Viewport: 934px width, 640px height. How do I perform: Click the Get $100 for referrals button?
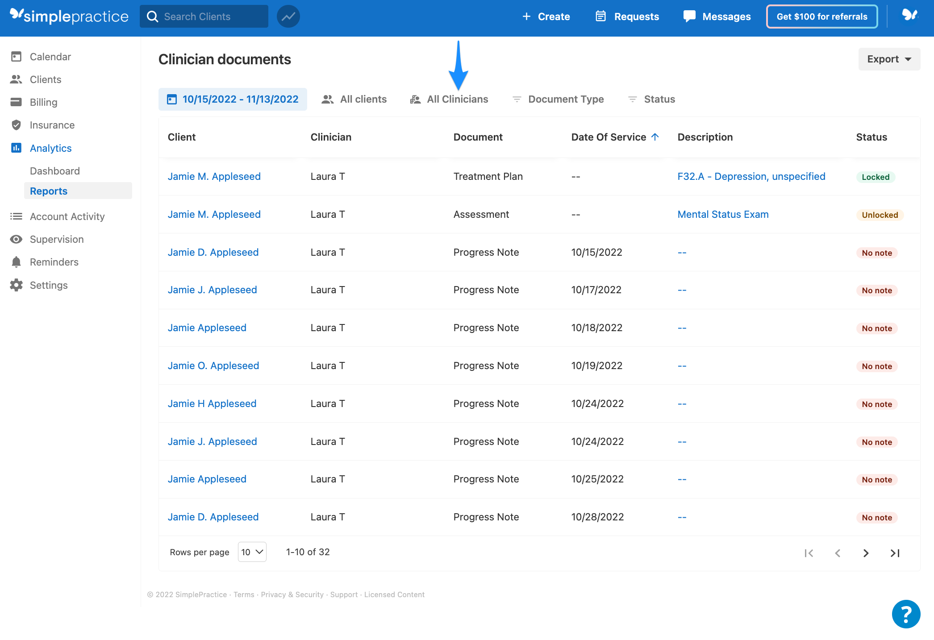coord(821,16)
